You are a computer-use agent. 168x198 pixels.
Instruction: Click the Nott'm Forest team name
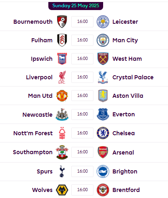tap(33, 133)
